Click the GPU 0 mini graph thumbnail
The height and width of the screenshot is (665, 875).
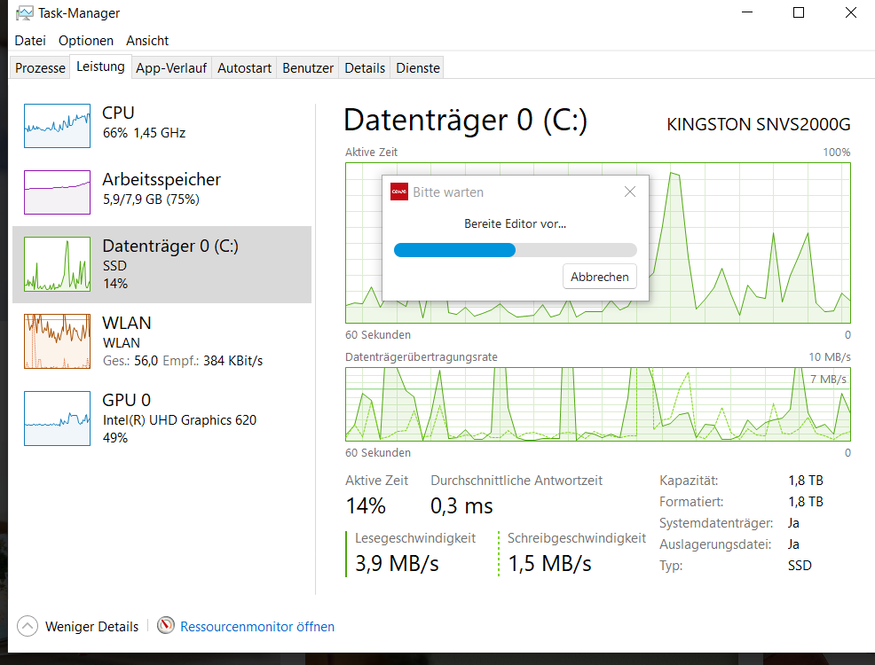click(57, 419)
